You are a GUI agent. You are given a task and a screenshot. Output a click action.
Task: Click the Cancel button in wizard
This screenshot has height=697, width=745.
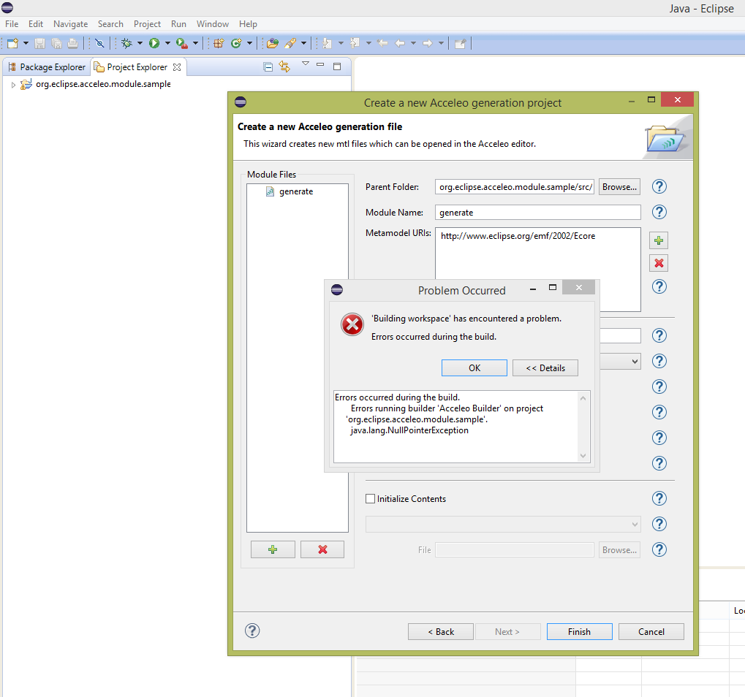click(651, 631)
